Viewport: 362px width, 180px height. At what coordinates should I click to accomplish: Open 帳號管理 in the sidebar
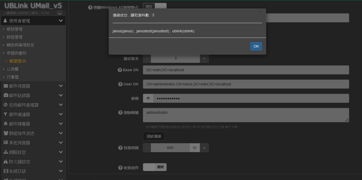click(14, 29)
